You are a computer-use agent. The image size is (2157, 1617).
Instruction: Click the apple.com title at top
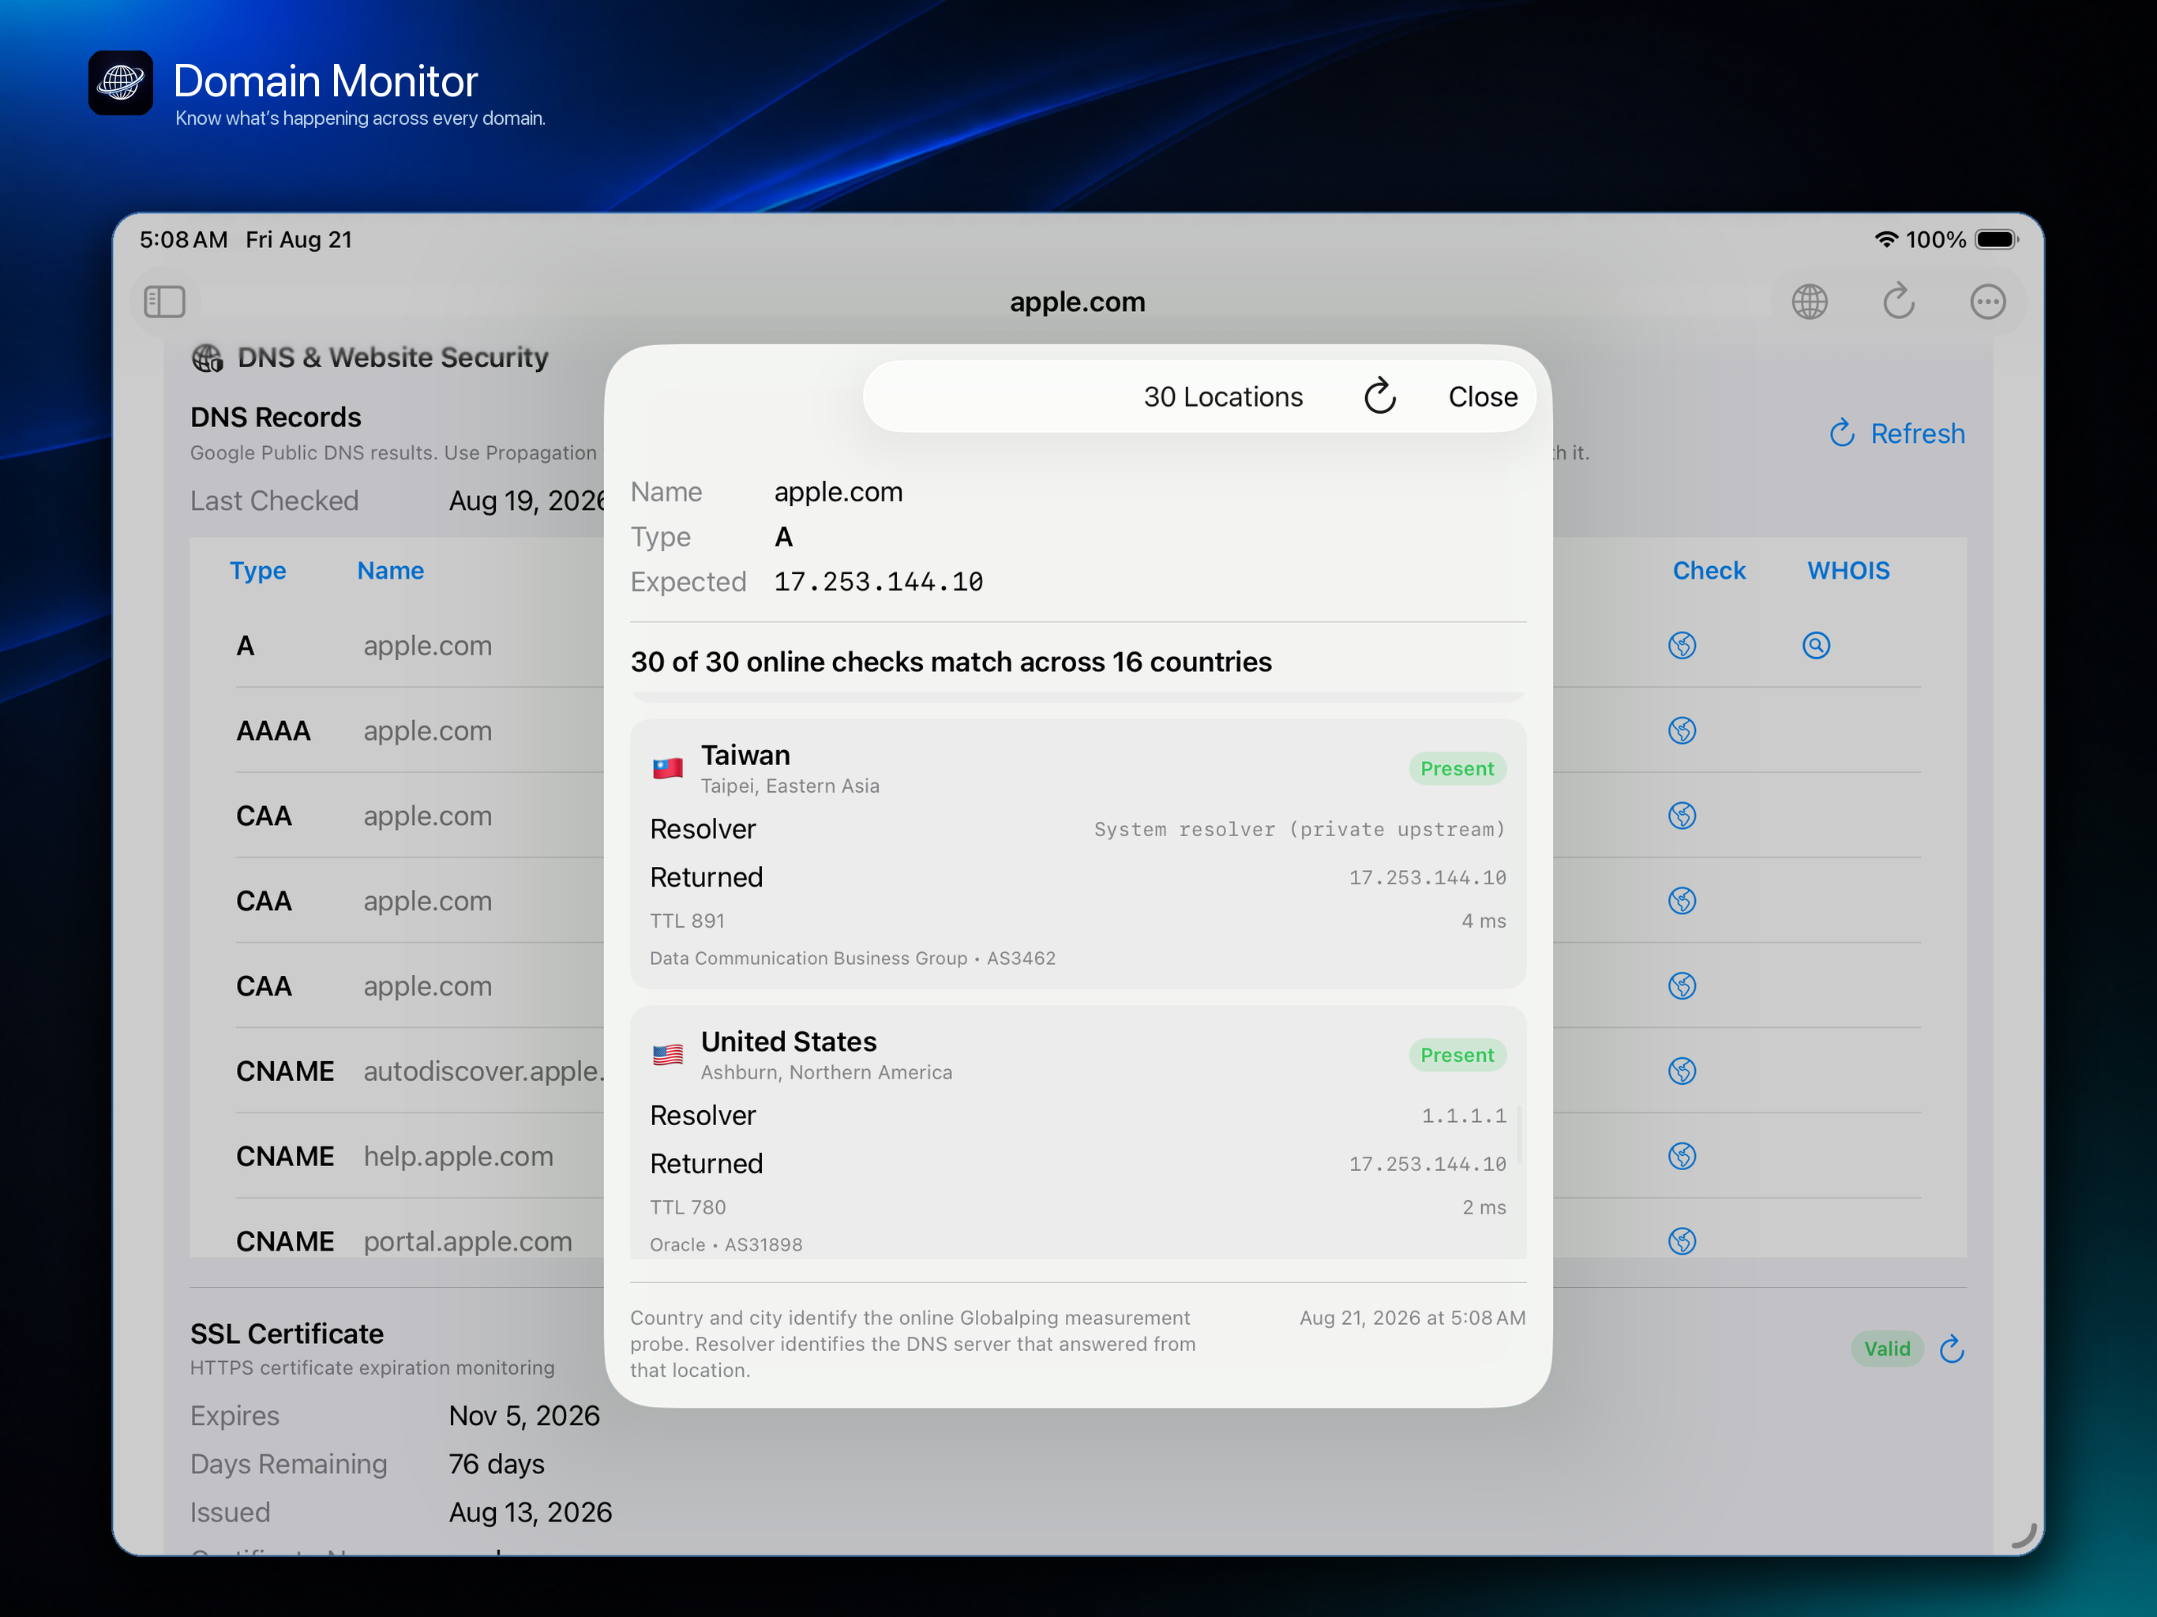[1078, 302]
